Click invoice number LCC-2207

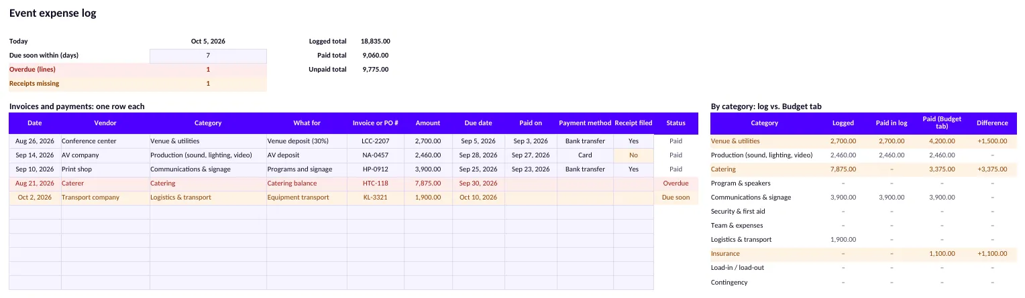[376, 141]
